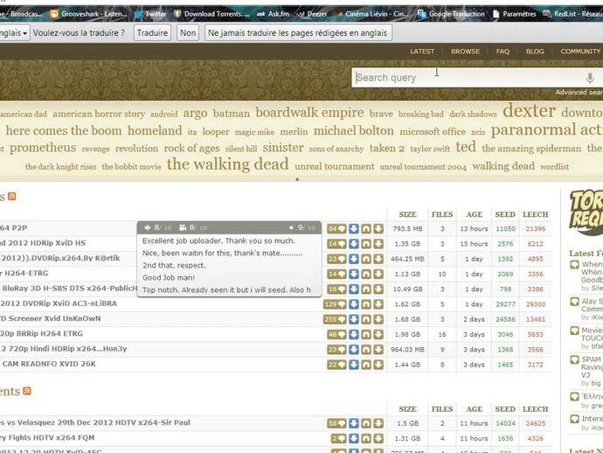Click magnet icon in Velasquez HDTV row

click(366, 423)
